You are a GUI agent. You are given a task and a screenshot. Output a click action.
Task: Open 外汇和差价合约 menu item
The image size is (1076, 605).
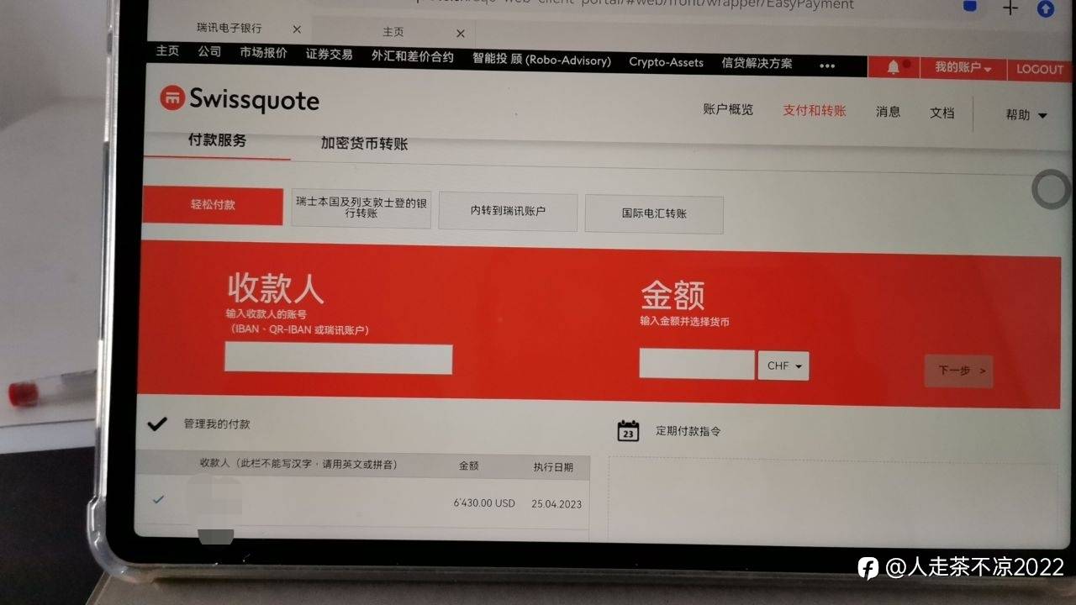coord(412,56)
